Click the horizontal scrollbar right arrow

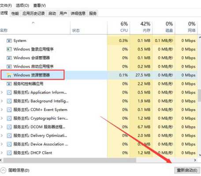pyautogui.click(x=195, y=160)
